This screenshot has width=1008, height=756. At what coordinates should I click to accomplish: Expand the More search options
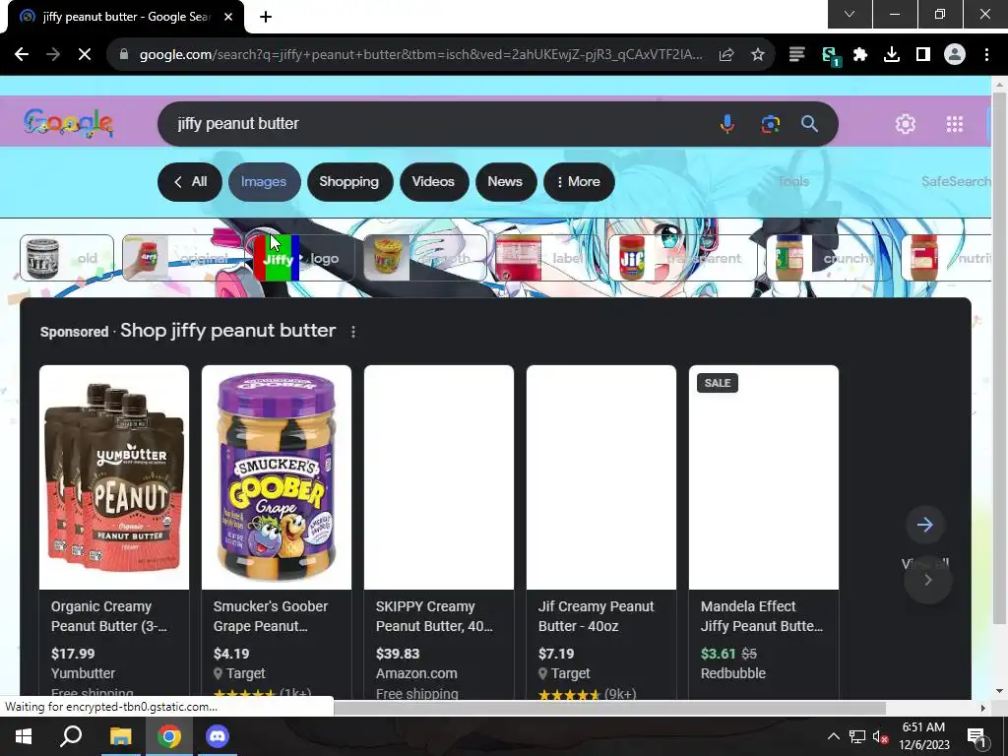579,182
